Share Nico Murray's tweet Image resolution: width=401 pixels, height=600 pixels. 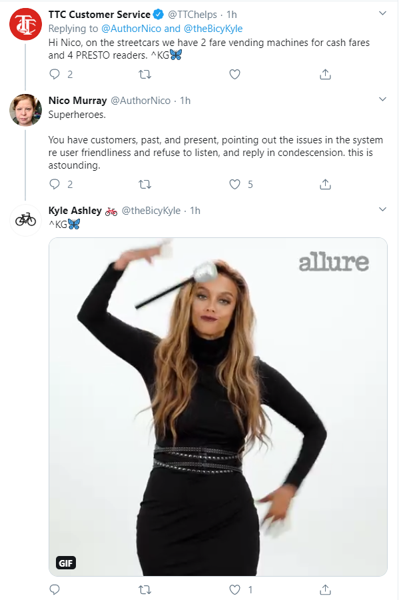[326, 184]
